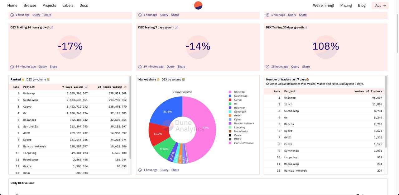
Task: Click Share below market share pie chart
Action: pyautogui.click(x=175, y=170)
